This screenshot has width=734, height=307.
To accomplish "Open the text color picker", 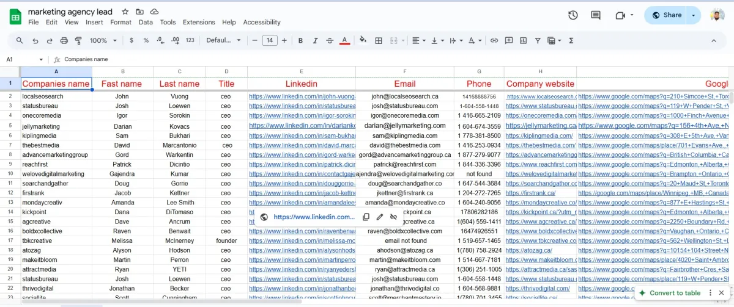I will [x=344, y=40].
